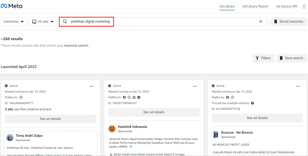See ad details for ID 621440009375728
This screenshot has width=308, height=156.
(257, 118)
